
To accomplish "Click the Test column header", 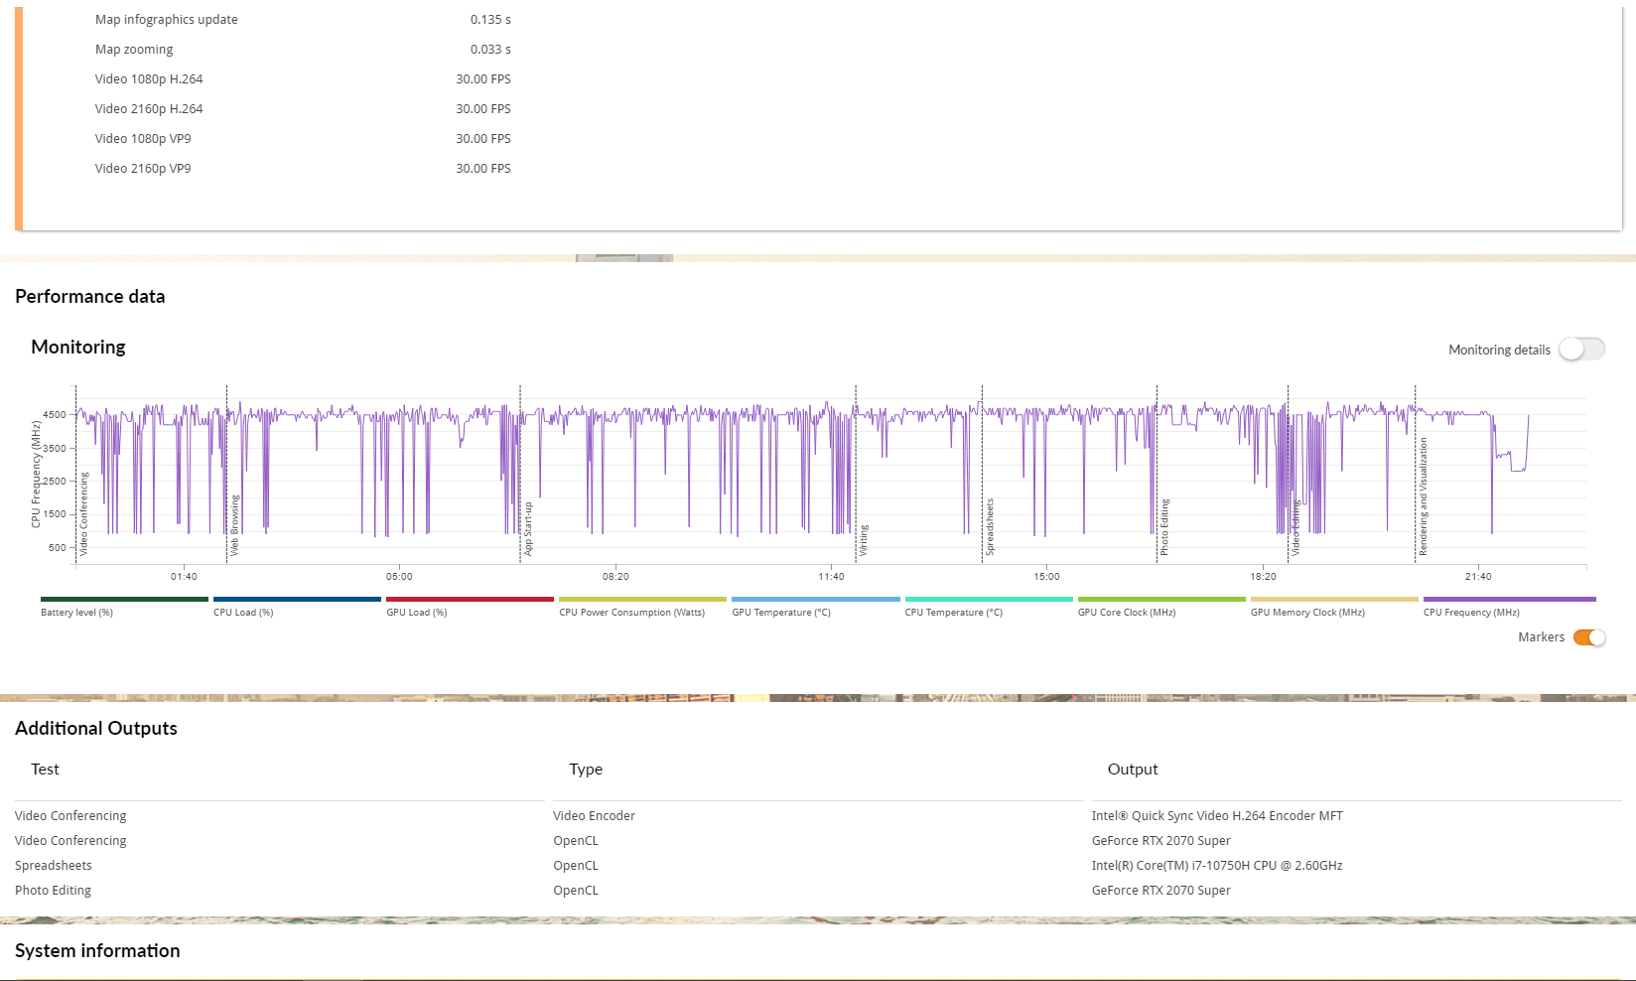I will coord(45,770).
